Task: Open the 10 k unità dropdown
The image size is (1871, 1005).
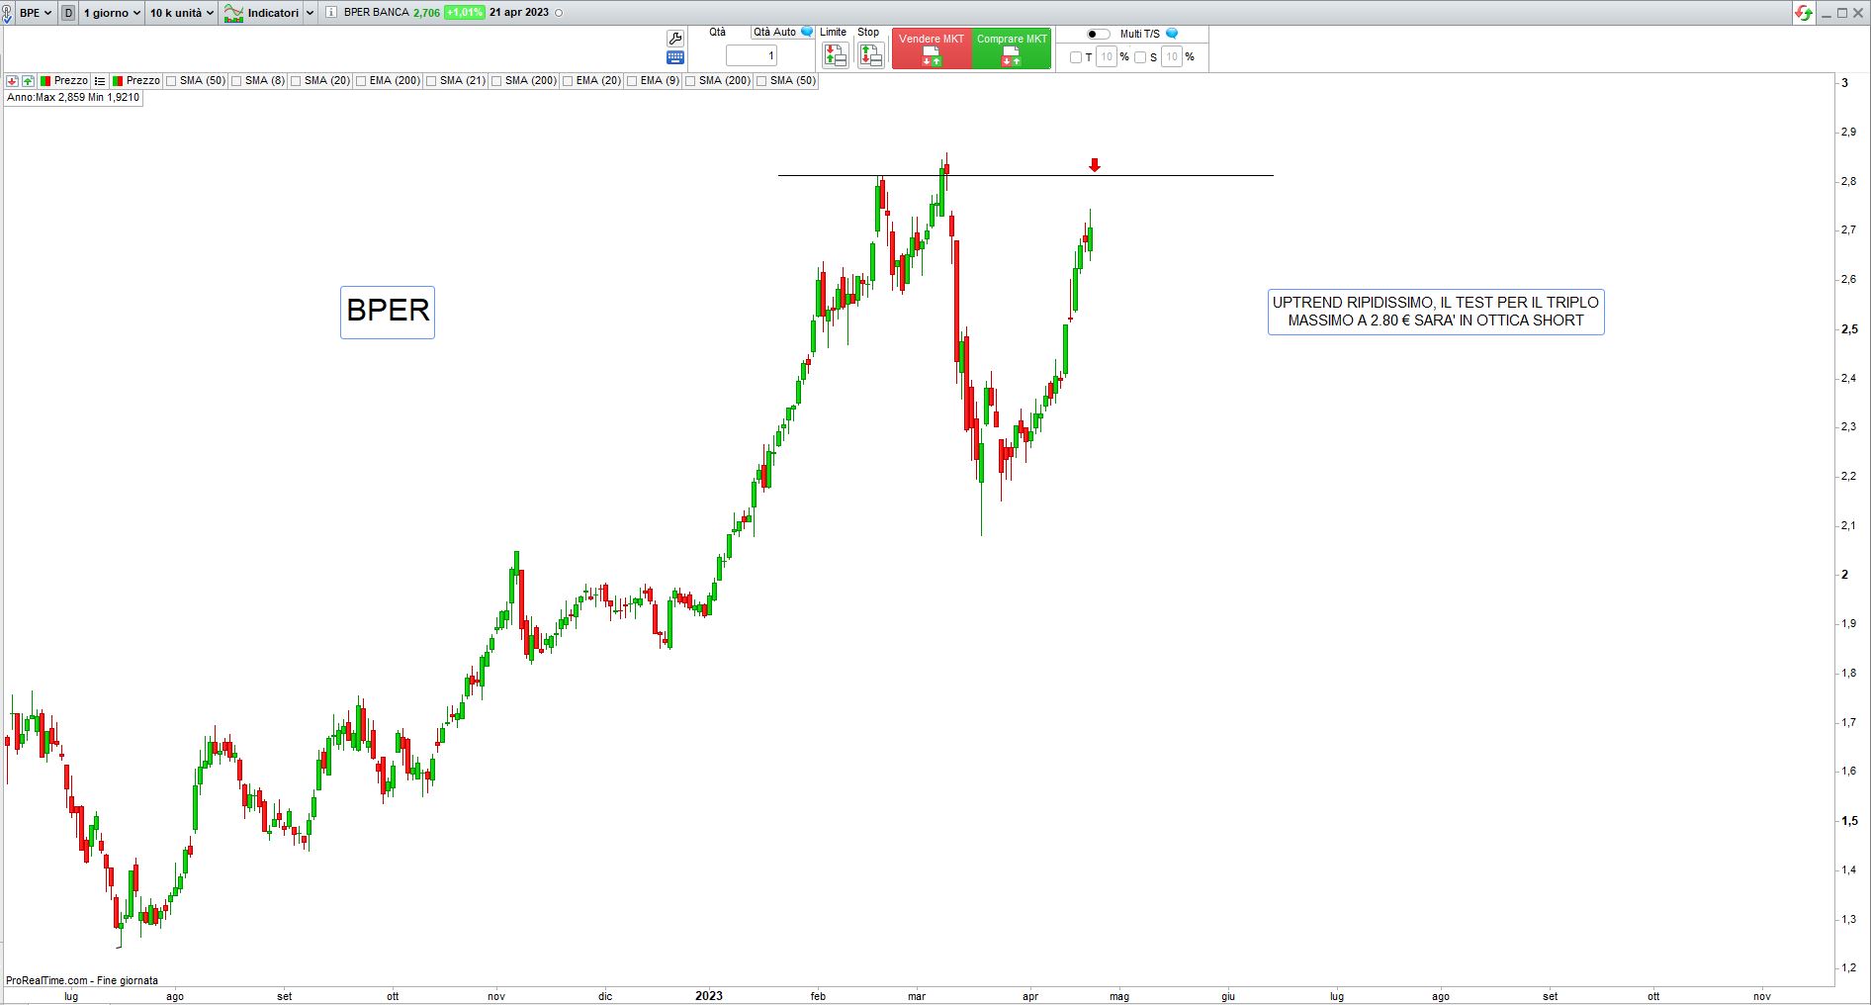Action: pyautogui.click(x=181, y=13)
